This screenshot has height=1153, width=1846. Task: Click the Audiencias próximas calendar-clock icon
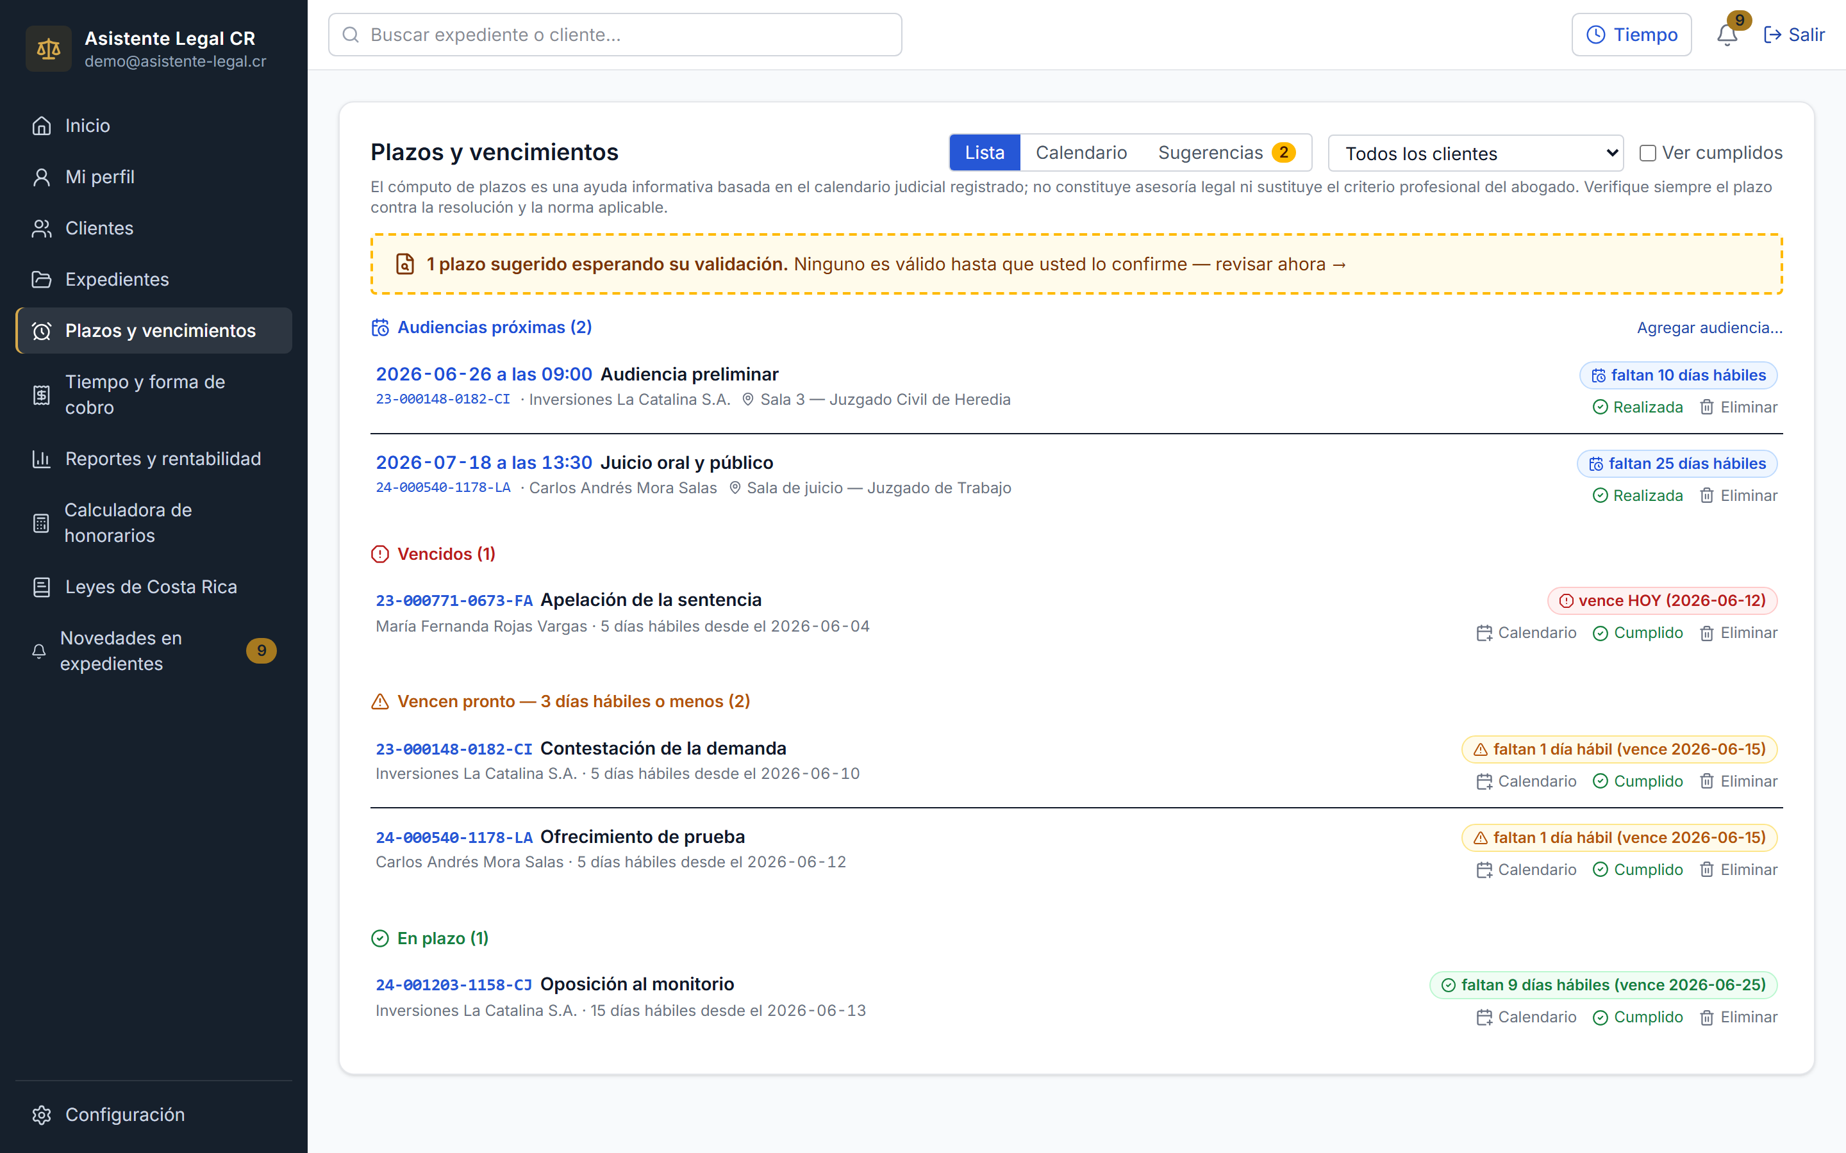tap(380, 327)
